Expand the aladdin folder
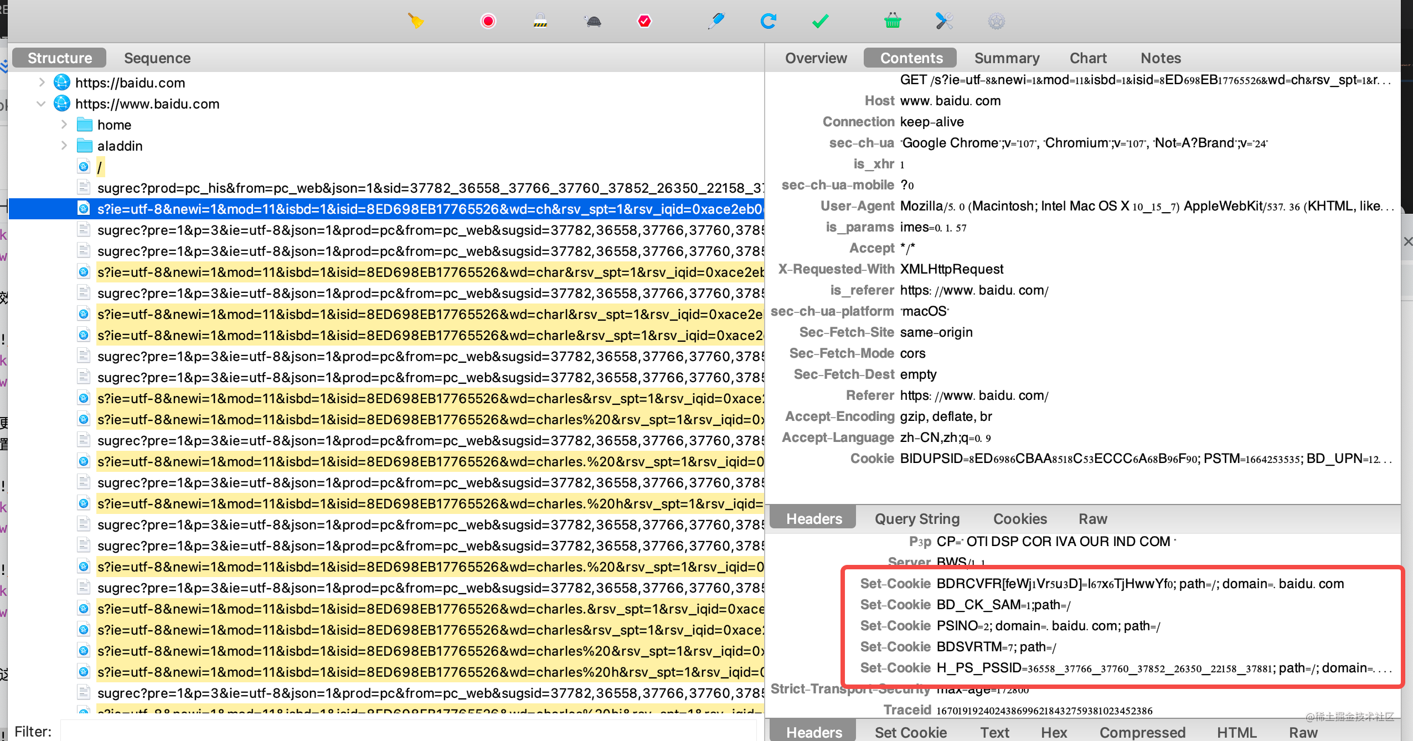The height and width of the screenshot is (741, 1413). (64, 146)
